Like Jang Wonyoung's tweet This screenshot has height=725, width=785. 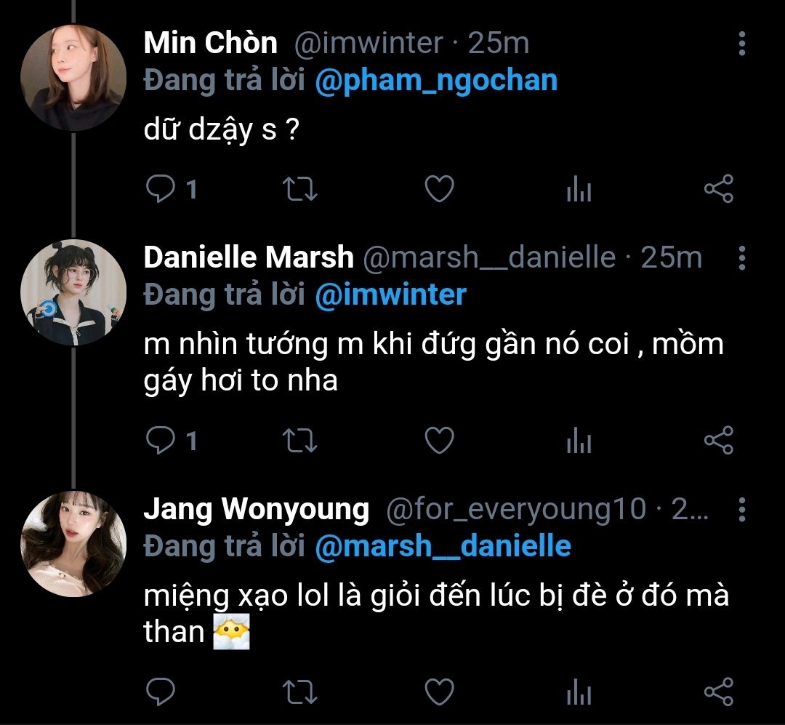coord(439,691)
